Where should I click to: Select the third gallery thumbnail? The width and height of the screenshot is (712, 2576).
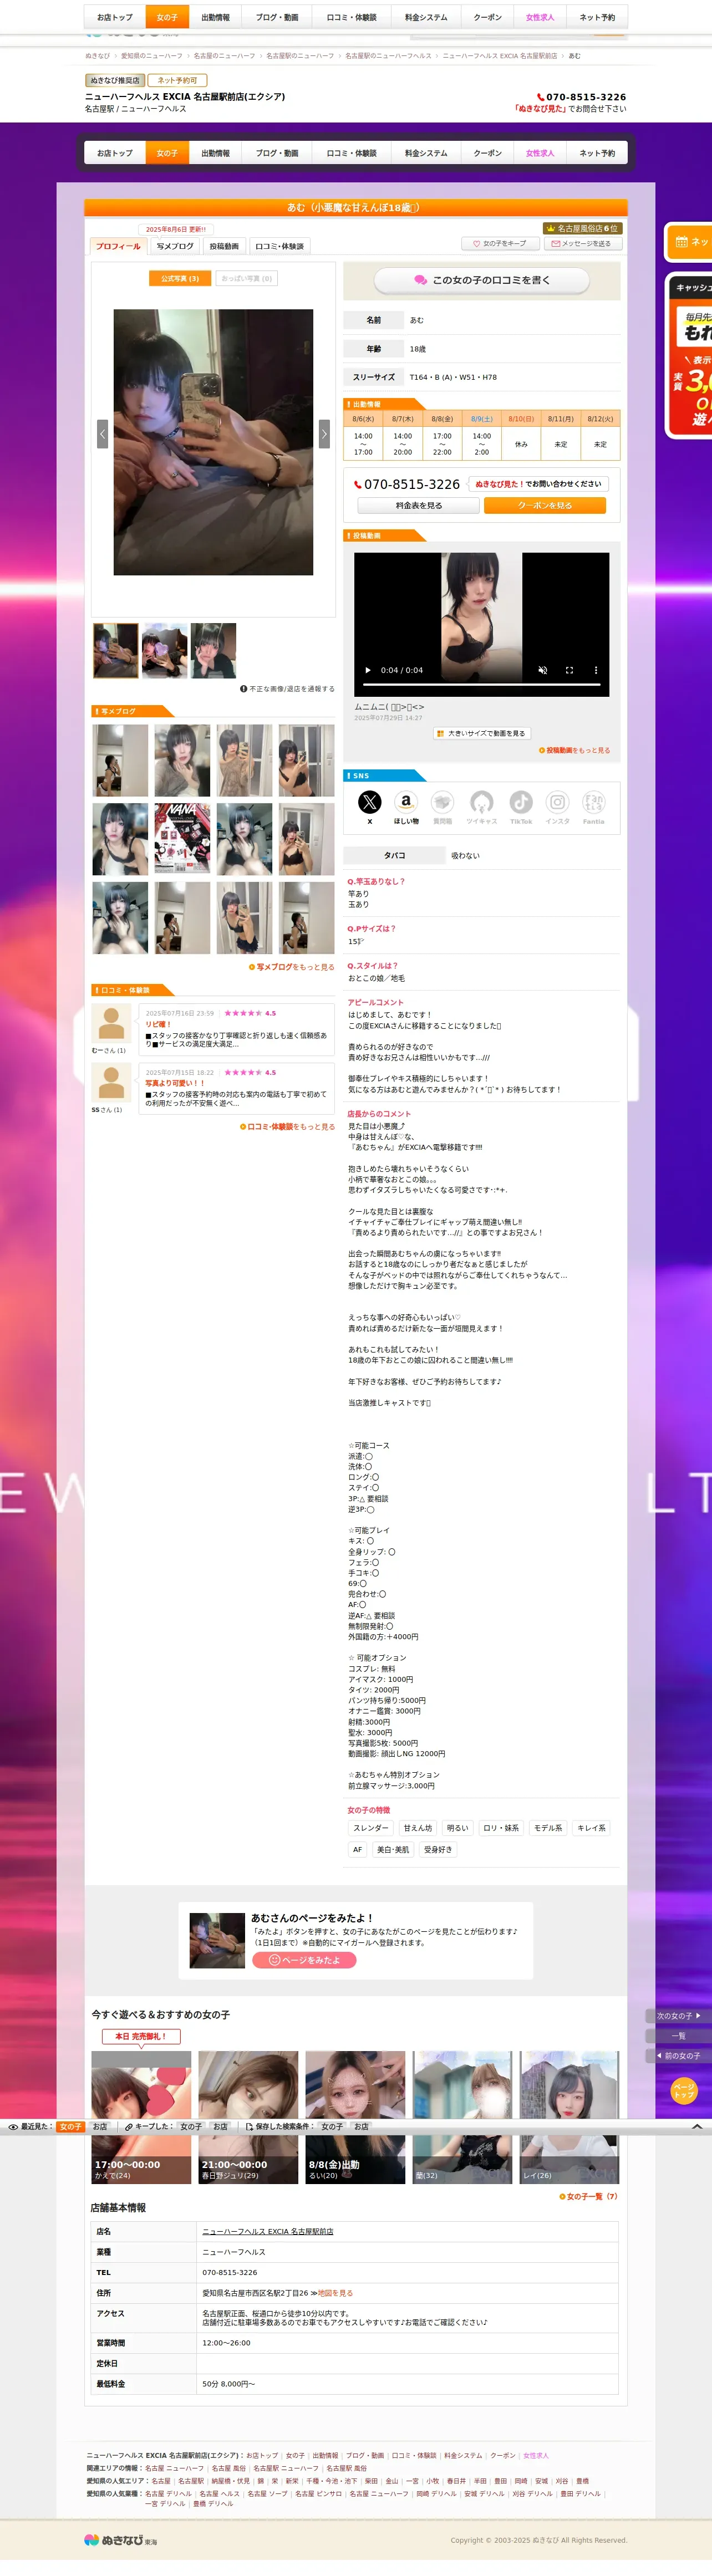coord(214,651)
